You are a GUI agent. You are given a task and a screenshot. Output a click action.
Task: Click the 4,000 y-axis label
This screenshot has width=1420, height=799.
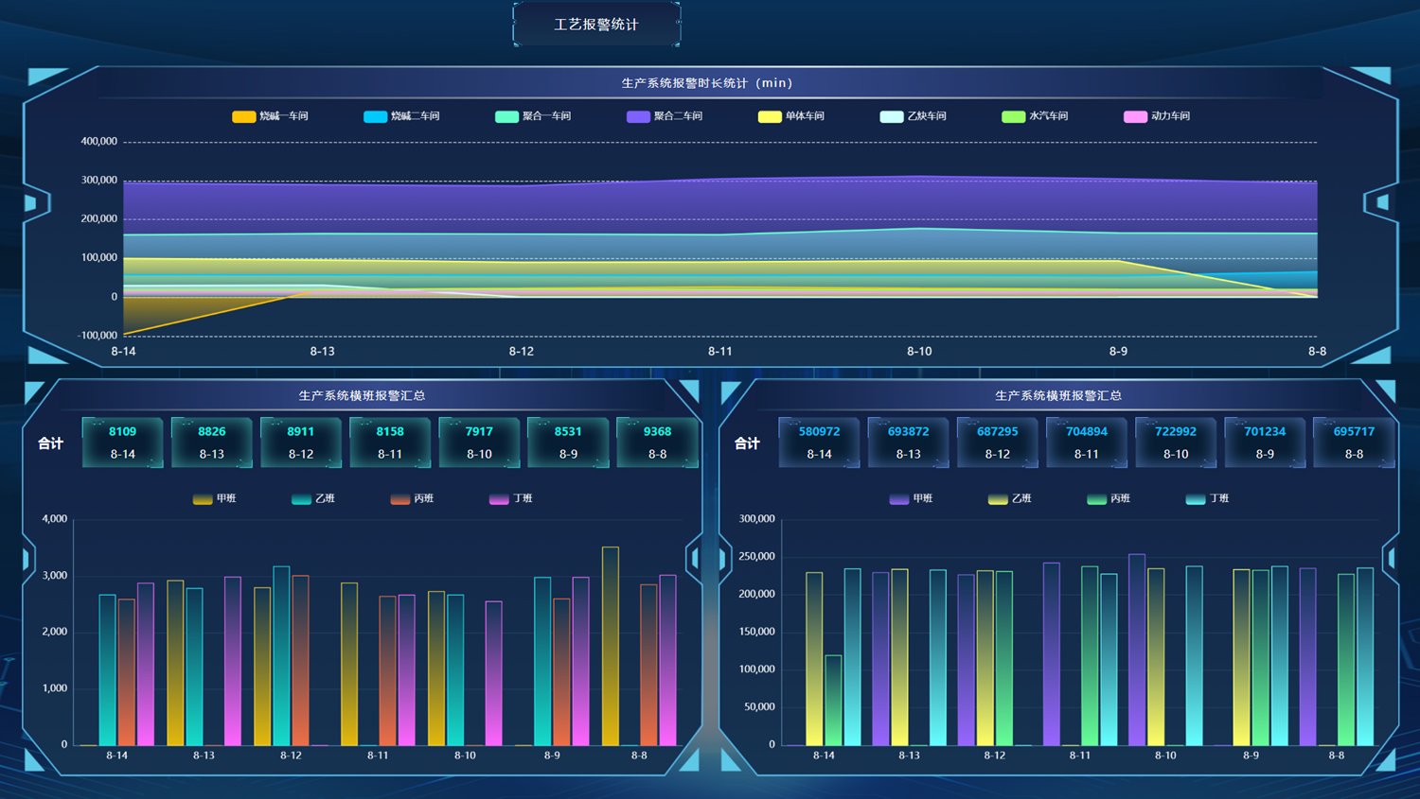point(55,518)
